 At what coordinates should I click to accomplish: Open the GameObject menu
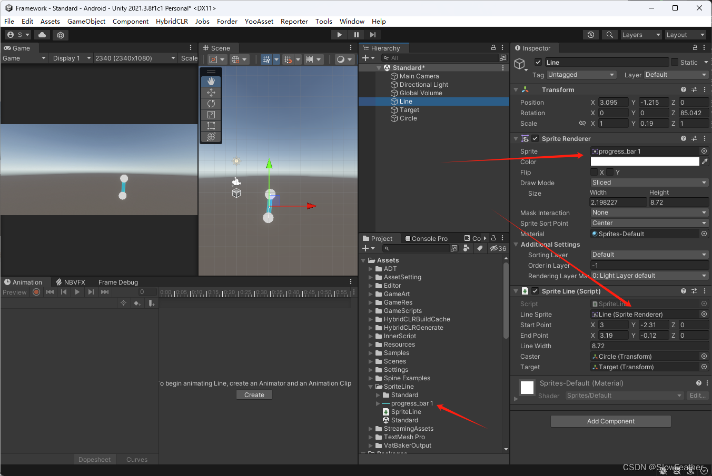[86, 22]
